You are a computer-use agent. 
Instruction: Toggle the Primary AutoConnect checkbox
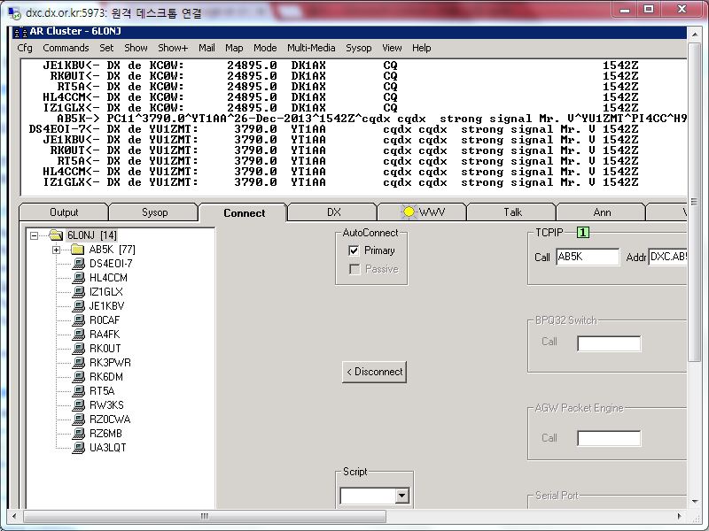(x=354, y=250)
